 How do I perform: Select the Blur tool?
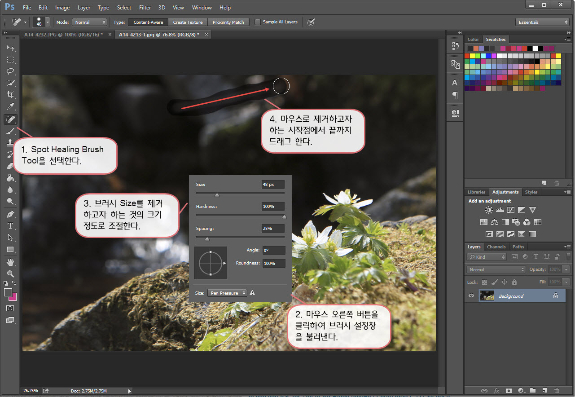[10, 190]
